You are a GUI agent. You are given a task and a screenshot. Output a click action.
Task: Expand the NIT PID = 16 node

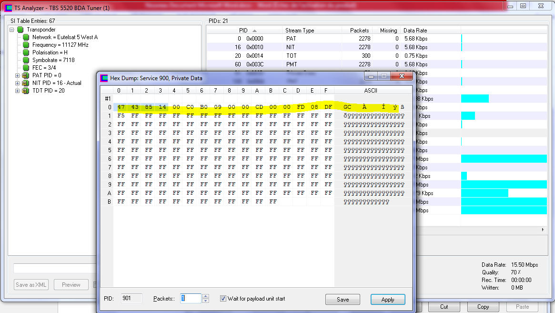click(x=18, y=83)
